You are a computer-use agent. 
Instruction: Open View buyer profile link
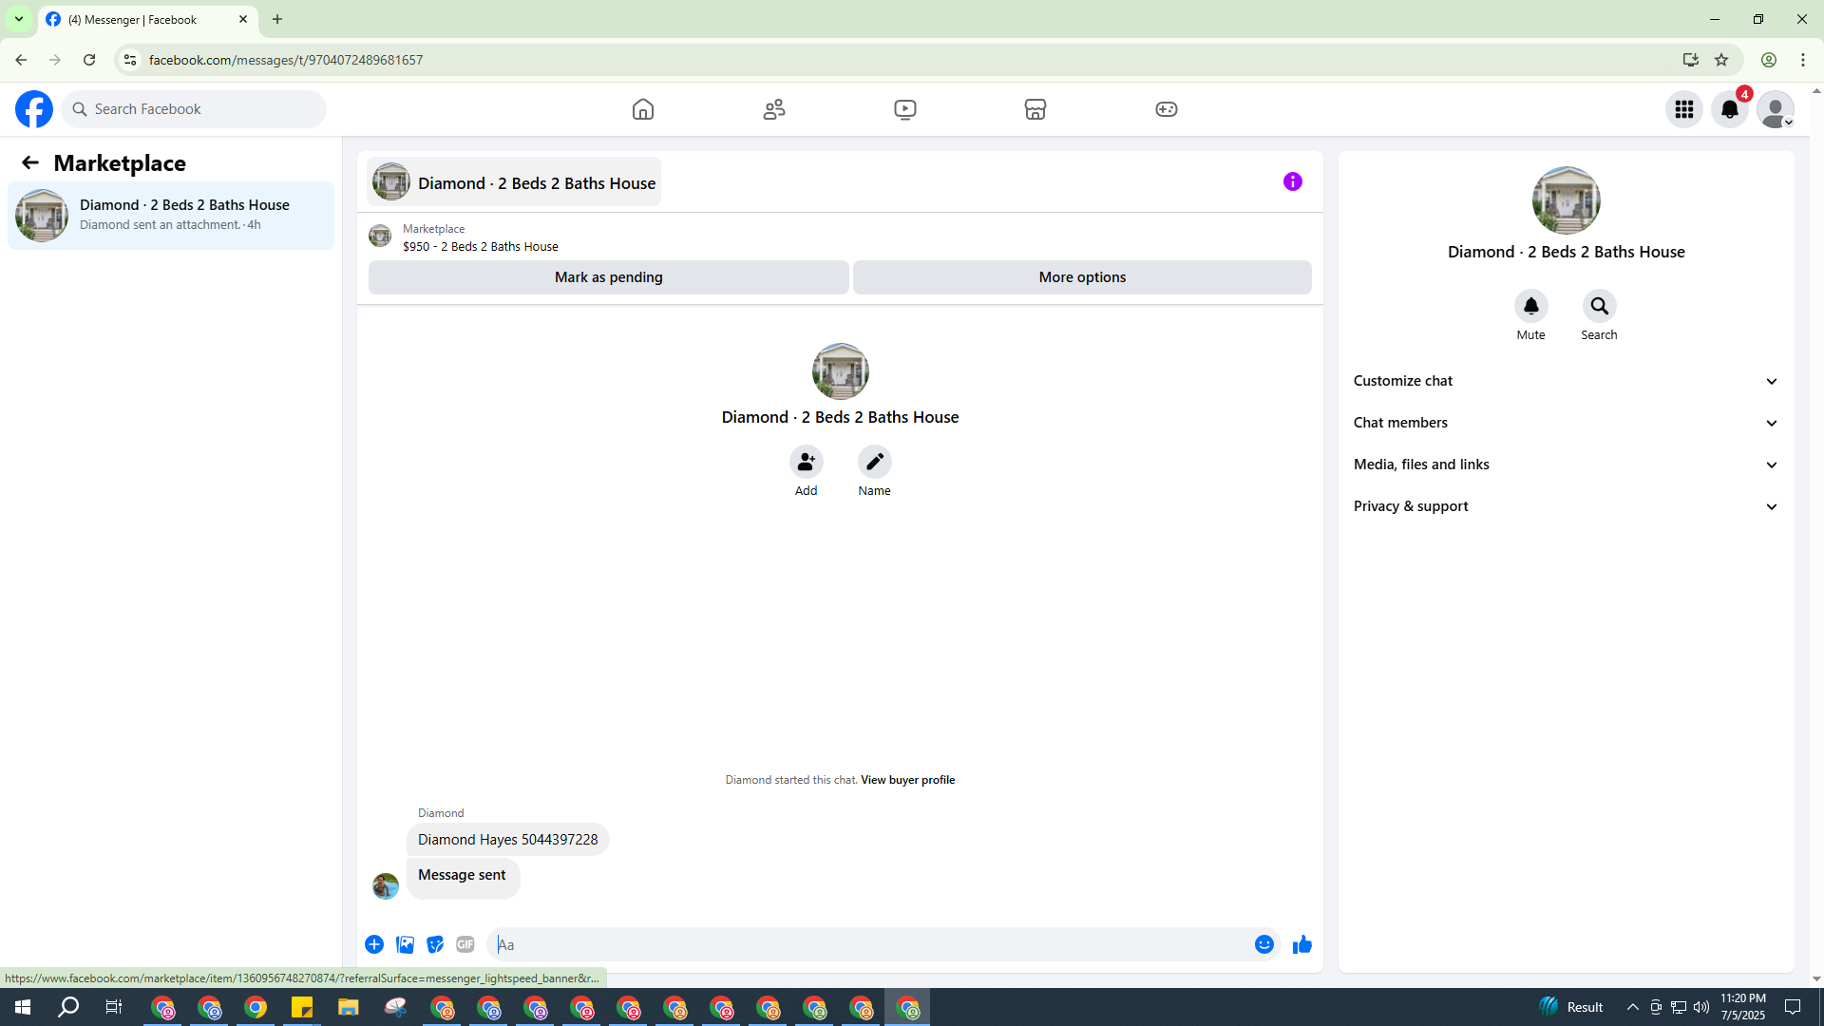click(907, 780)
